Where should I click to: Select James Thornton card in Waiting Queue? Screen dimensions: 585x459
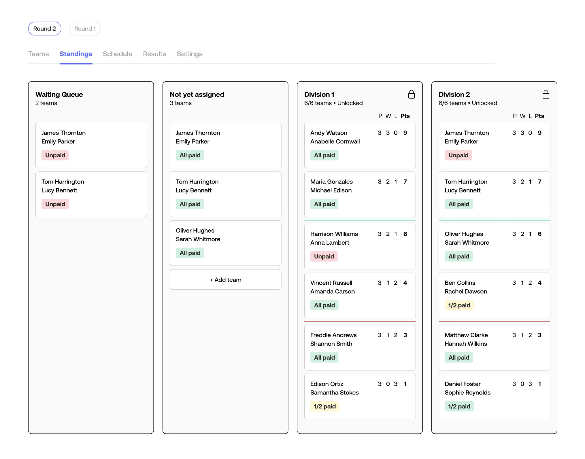(91, 146)
